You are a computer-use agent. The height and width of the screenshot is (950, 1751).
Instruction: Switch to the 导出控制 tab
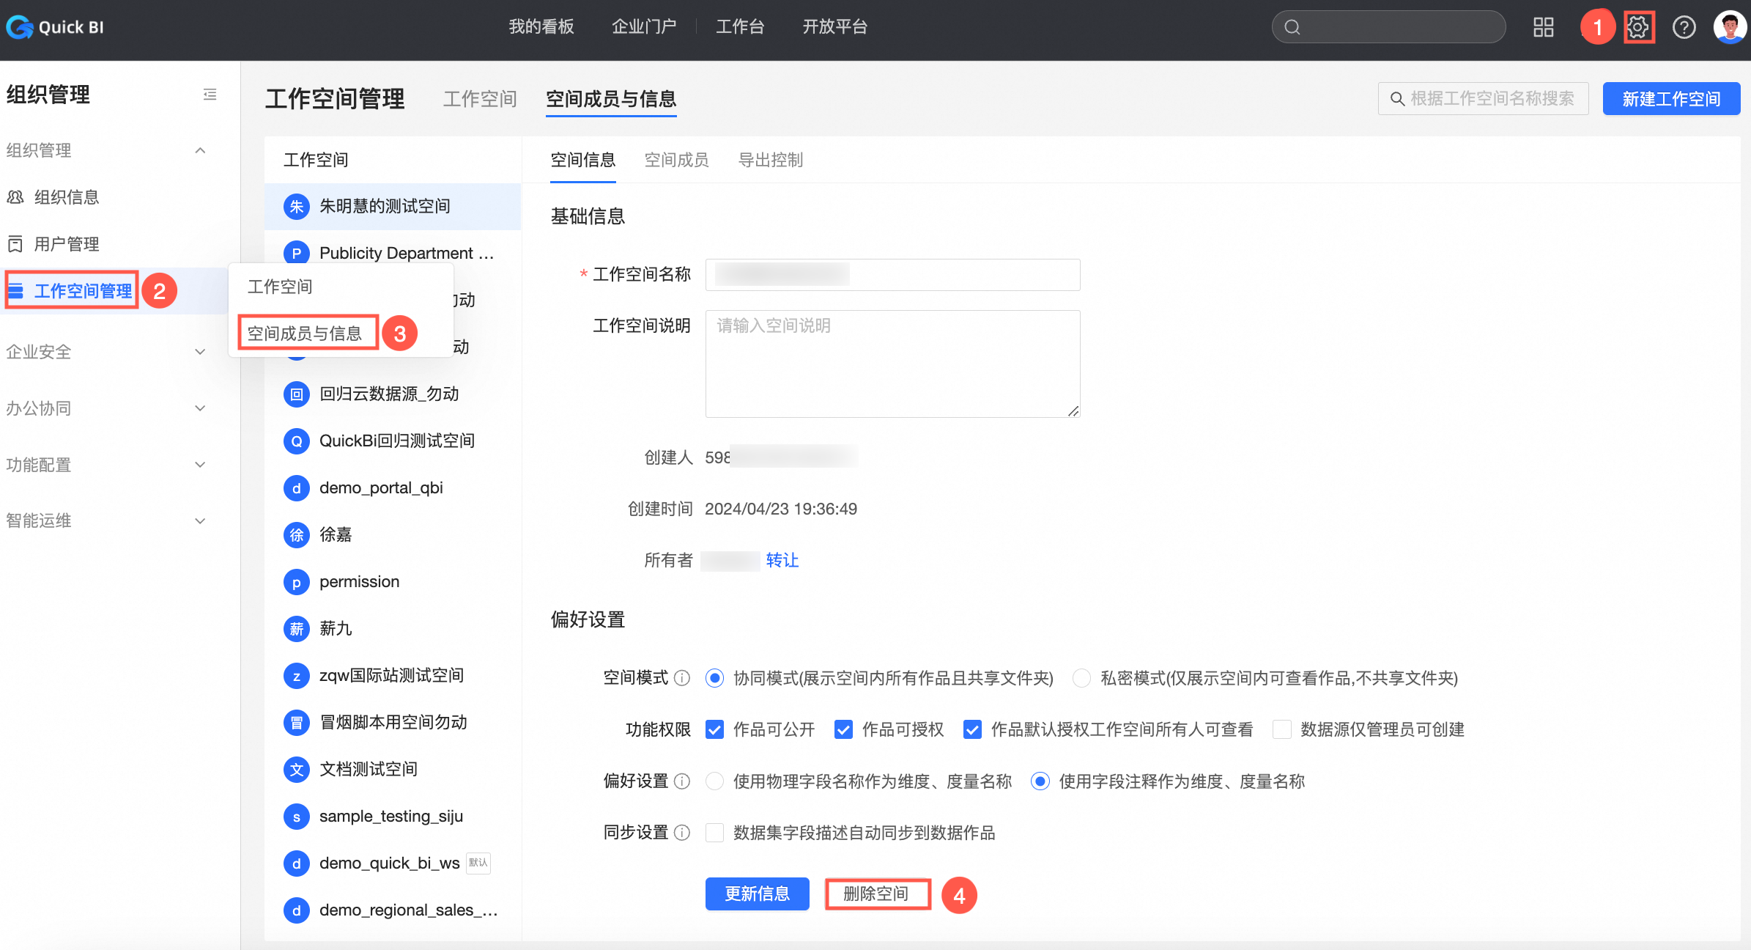click(771, 160)
